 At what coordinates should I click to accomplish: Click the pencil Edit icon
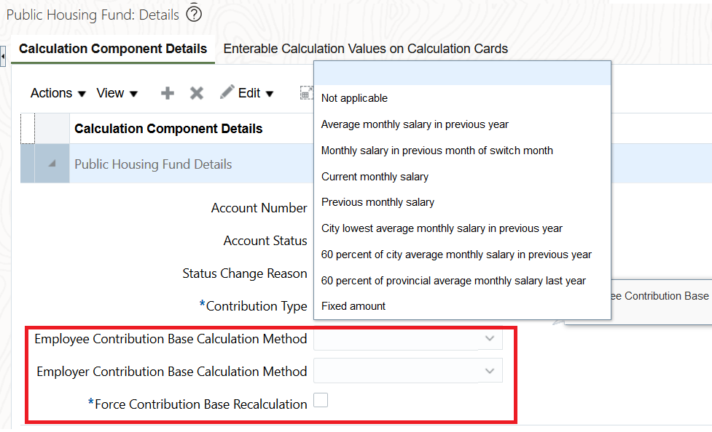(x=227, y=92)
